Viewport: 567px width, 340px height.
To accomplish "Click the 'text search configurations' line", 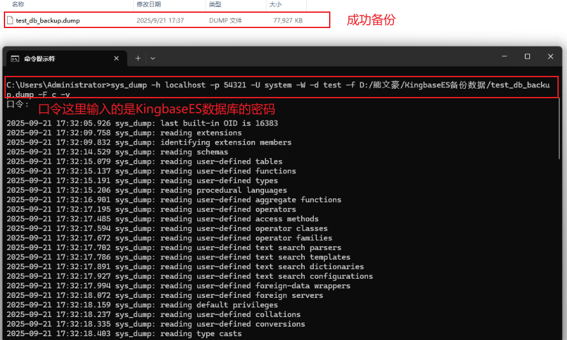I will pos(189,276).
